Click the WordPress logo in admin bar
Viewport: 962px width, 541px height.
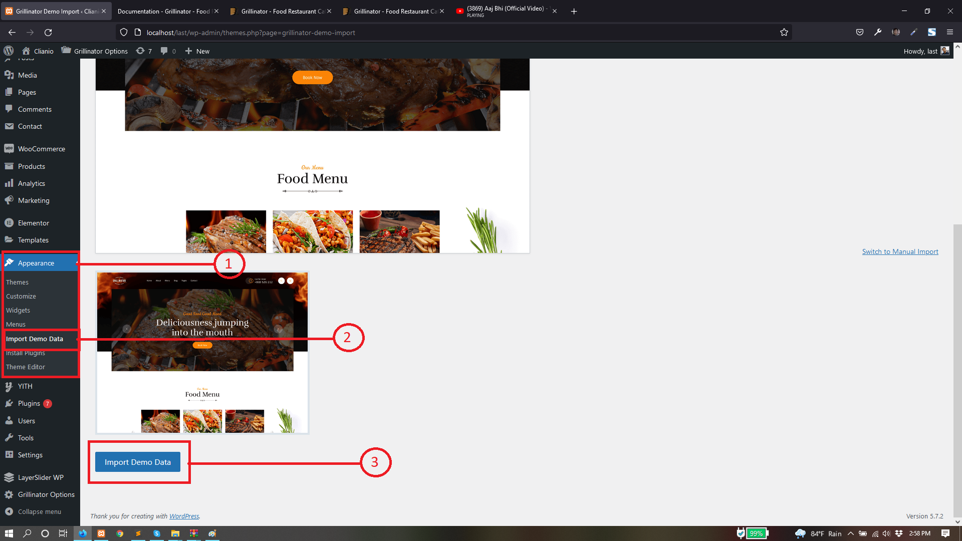9,51
